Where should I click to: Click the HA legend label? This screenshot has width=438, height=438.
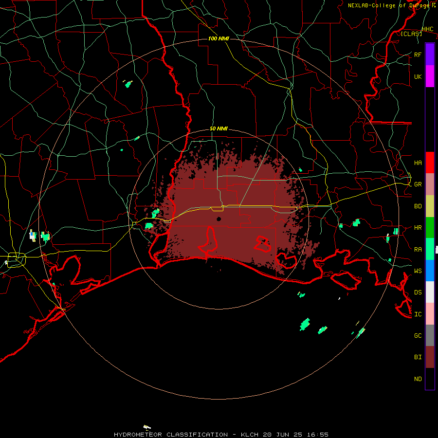pyautogui.click(x=418, y=163)
